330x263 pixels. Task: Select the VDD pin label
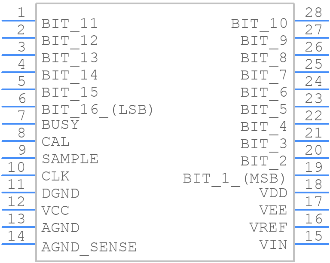(273, 193)
